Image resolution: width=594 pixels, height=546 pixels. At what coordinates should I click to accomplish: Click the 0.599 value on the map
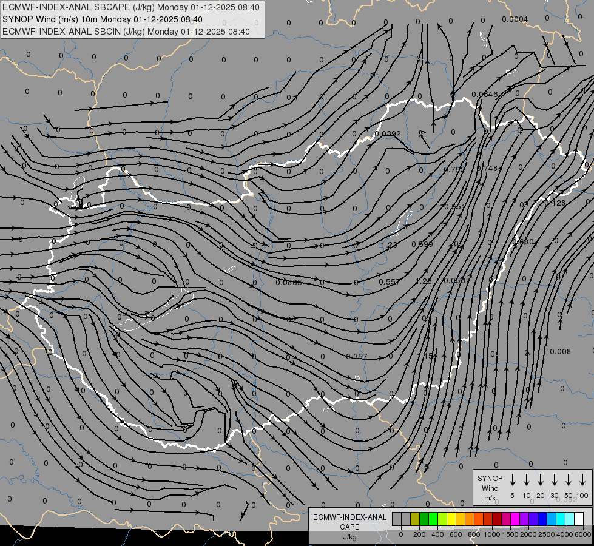coord(422,244)
